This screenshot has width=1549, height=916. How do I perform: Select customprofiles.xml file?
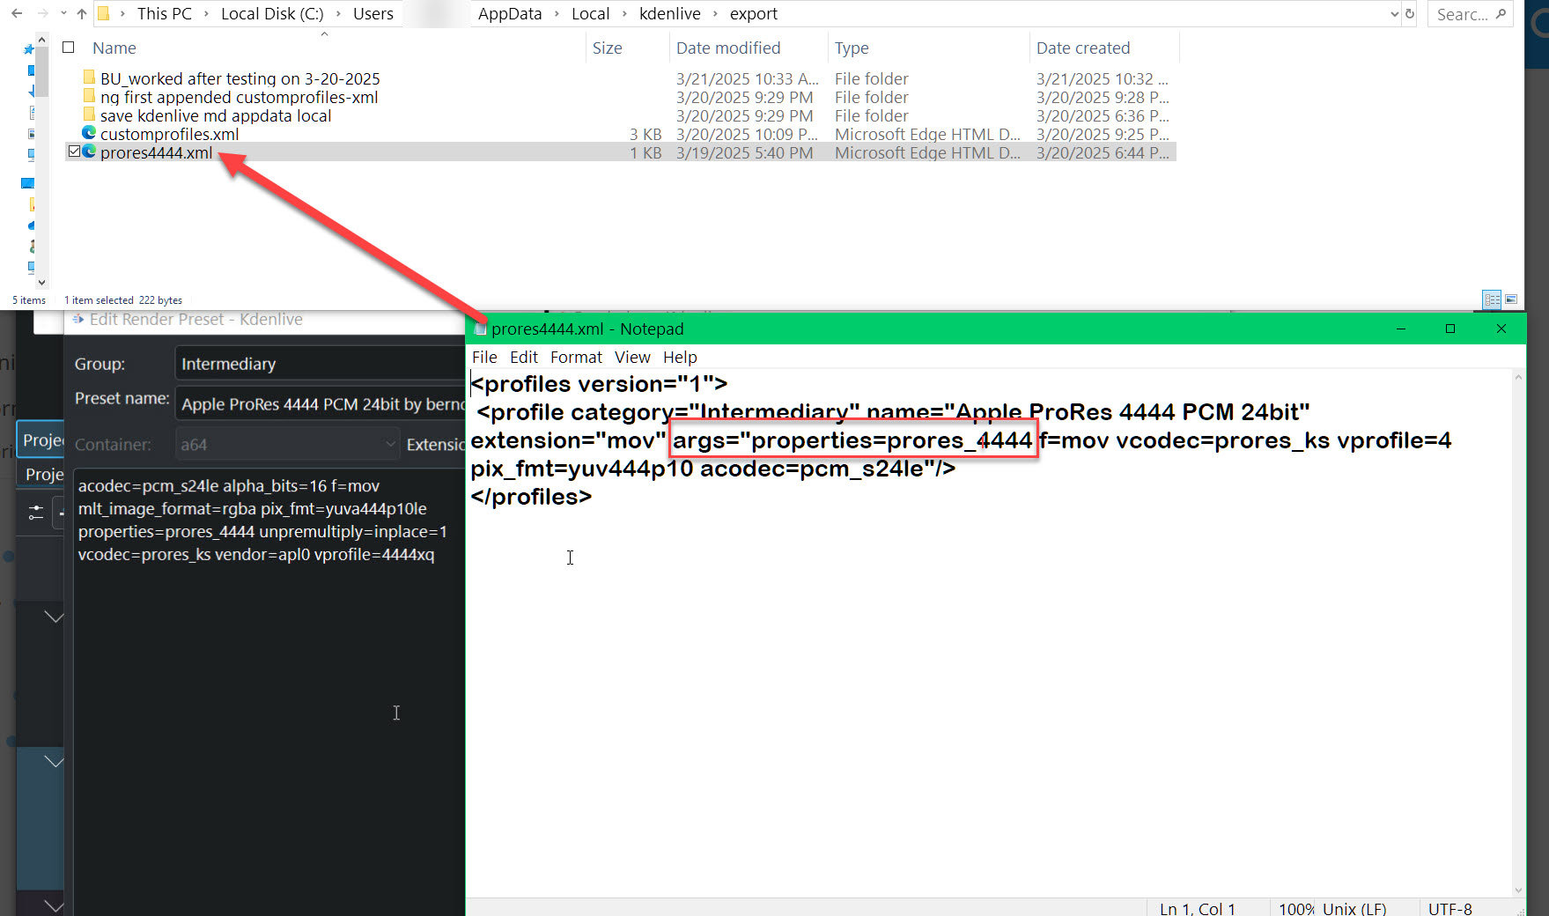[169, 134]
